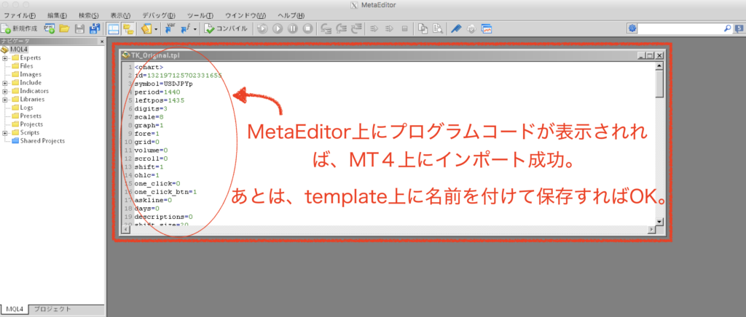Open the ファイル(F) menu
746x317 pixels.
coord(20,16)
